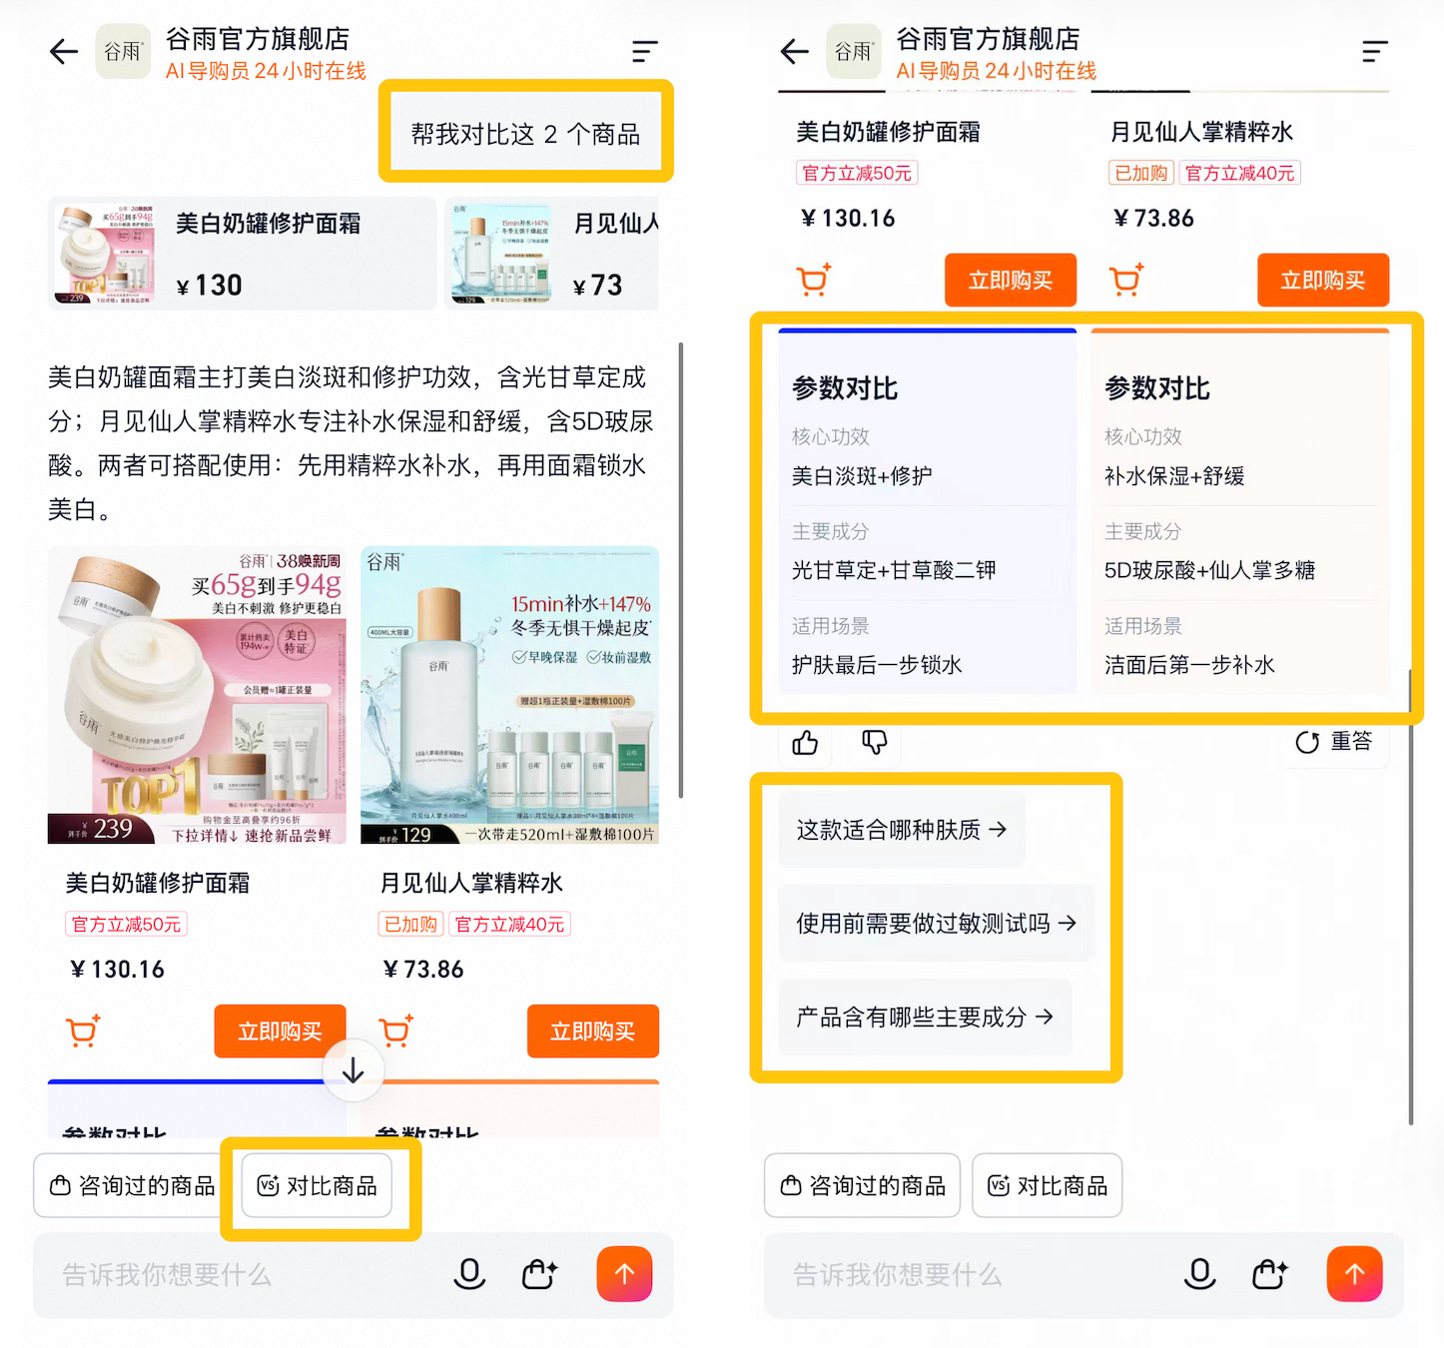
Task: Click the scrollbar on the right phone screen
Action: [x=1411, y=897]
